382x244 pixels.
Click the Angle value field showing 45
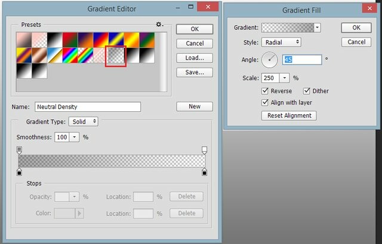302,60
